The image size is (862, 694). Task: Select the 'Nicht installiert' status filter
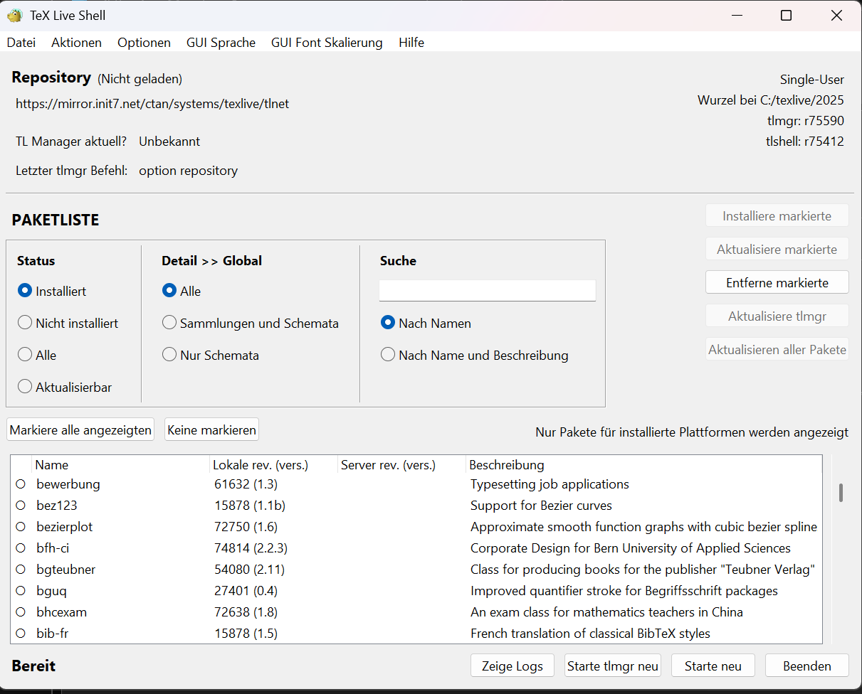26,324
